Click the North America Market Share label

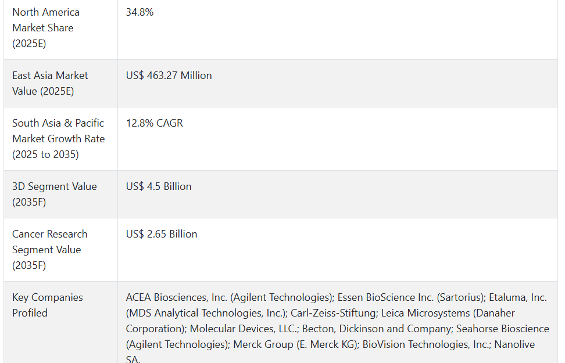tap(46, 28)
